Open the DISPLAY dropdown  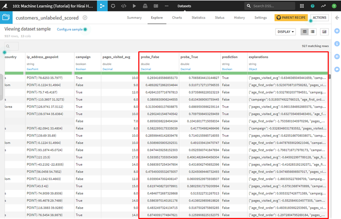(x=285, y=32)
